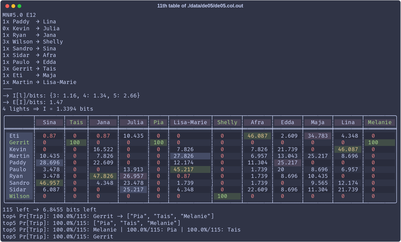Click the window title text

point(200,6)
